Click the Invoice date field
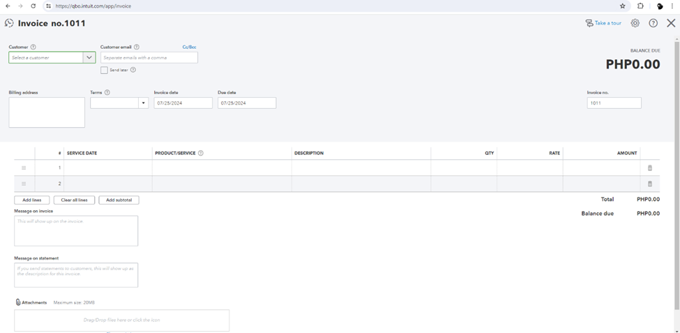680x333 pixels. point(183,103)
